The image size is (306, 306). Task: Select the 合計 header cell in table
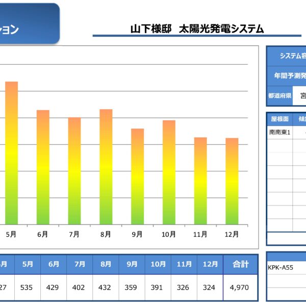click(240, 264)
